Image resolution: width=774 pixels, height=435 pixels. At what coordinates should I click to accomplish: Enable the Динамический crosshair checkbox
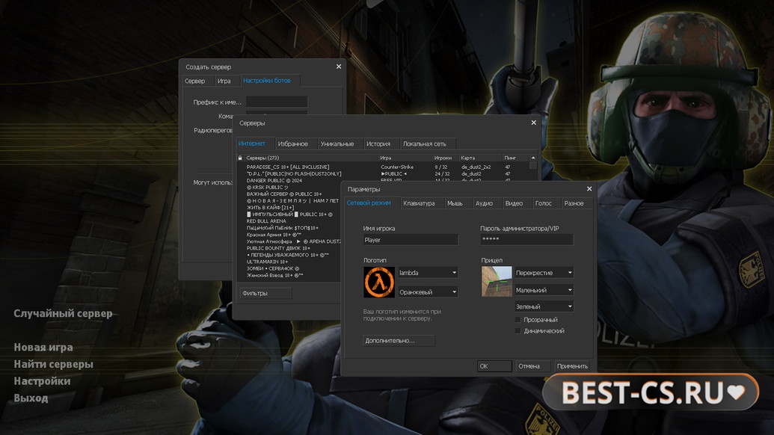coord(517,331)
